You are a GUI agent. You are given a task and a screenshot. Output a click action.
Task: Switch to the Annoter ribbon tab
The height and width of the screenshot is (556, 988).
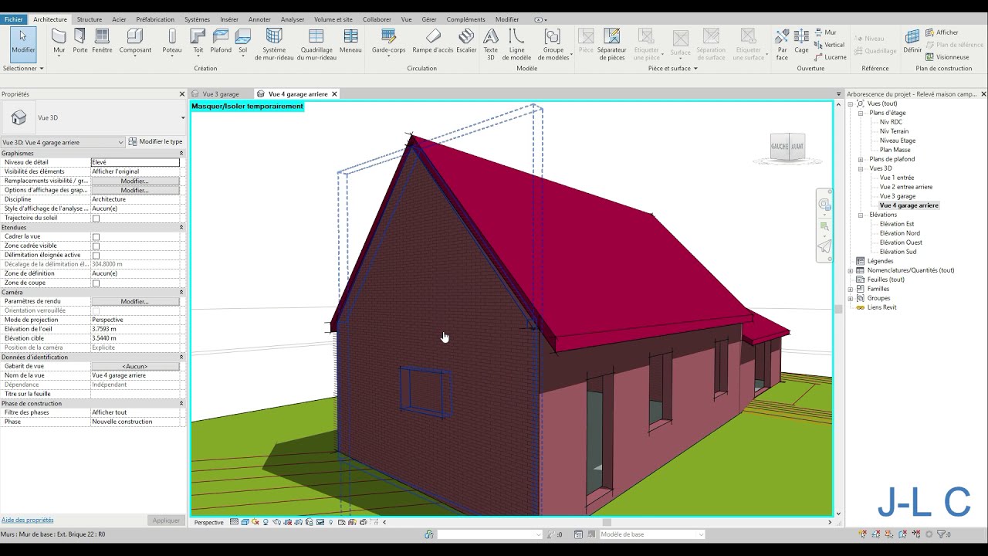tap(259, 19)
